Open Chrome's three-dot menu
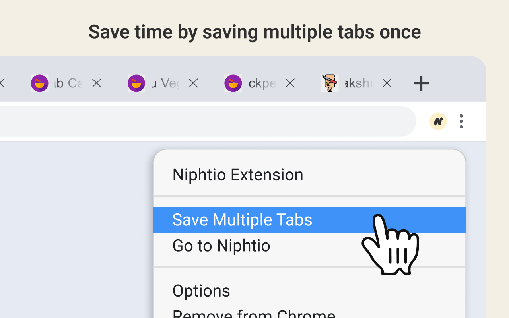This screenshot has width=509, height=318. click(x=461, y=122)
